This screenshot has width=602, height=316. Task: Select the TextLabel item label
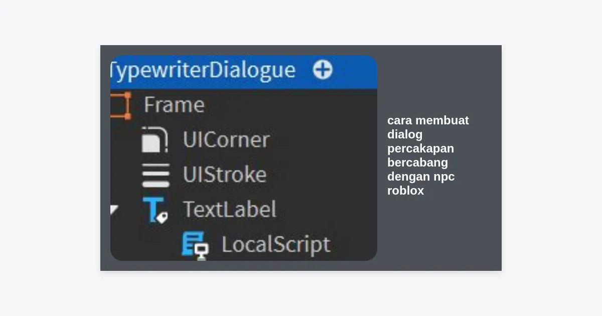(x=229, y=210)
